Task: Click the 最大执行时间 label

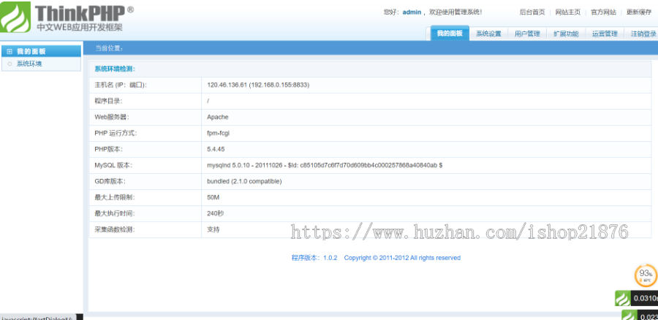Action: point(115,213)
